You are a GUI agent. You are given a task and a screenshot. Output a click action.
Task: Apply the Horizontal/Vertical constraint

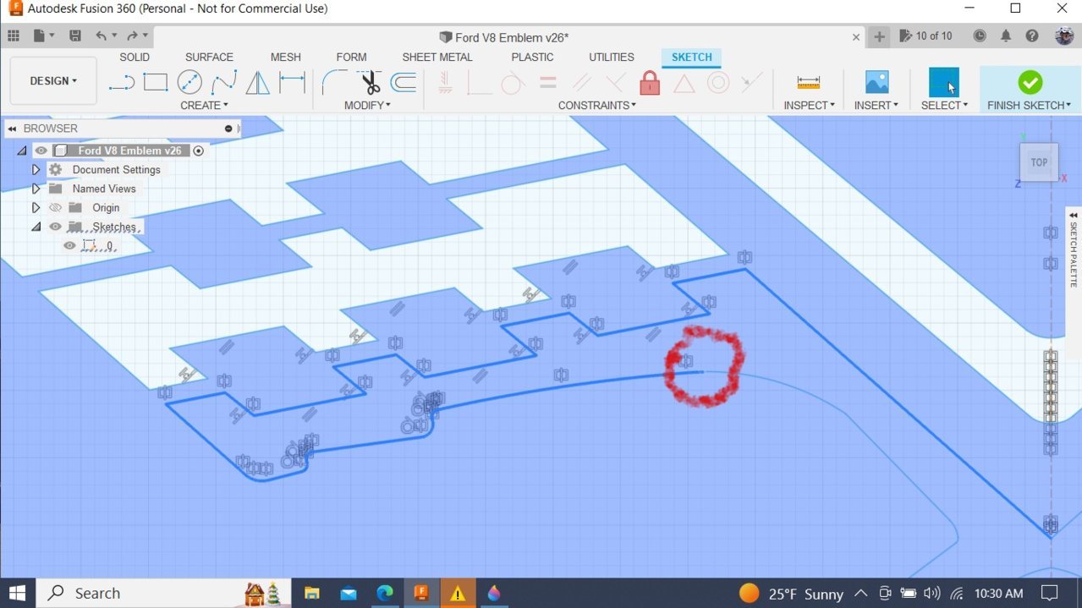tap(445, 82)
